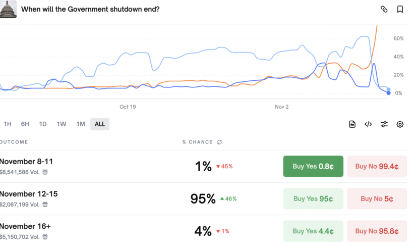Image resolution: width=416 pixels, height=246 pixels.
Task: Select the ALL time range
Action: pos(100,124)
